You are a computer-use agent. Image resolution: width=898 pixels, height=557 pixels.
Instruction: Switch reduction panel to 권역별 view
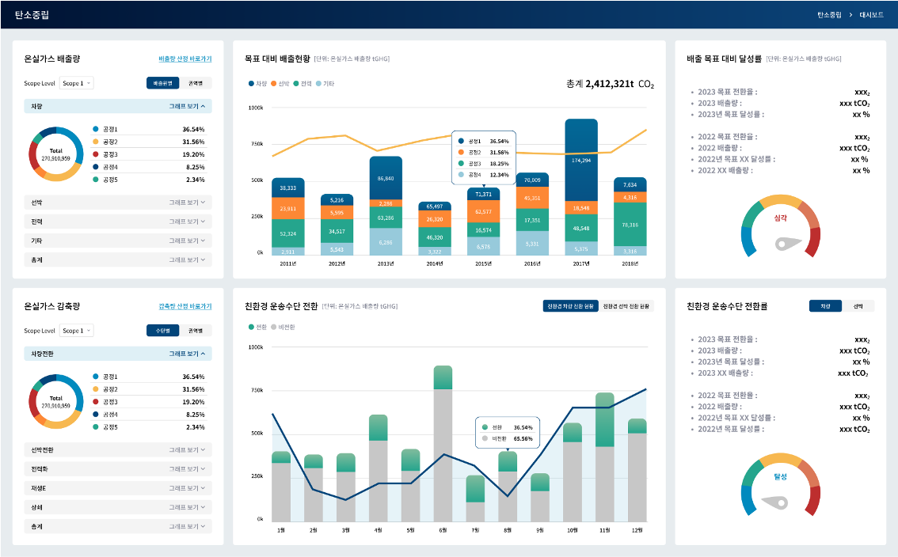196,331
